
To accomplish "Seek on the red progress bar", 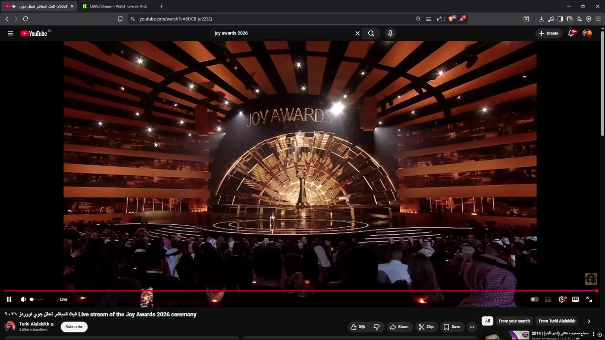I will tap(301, 291).
